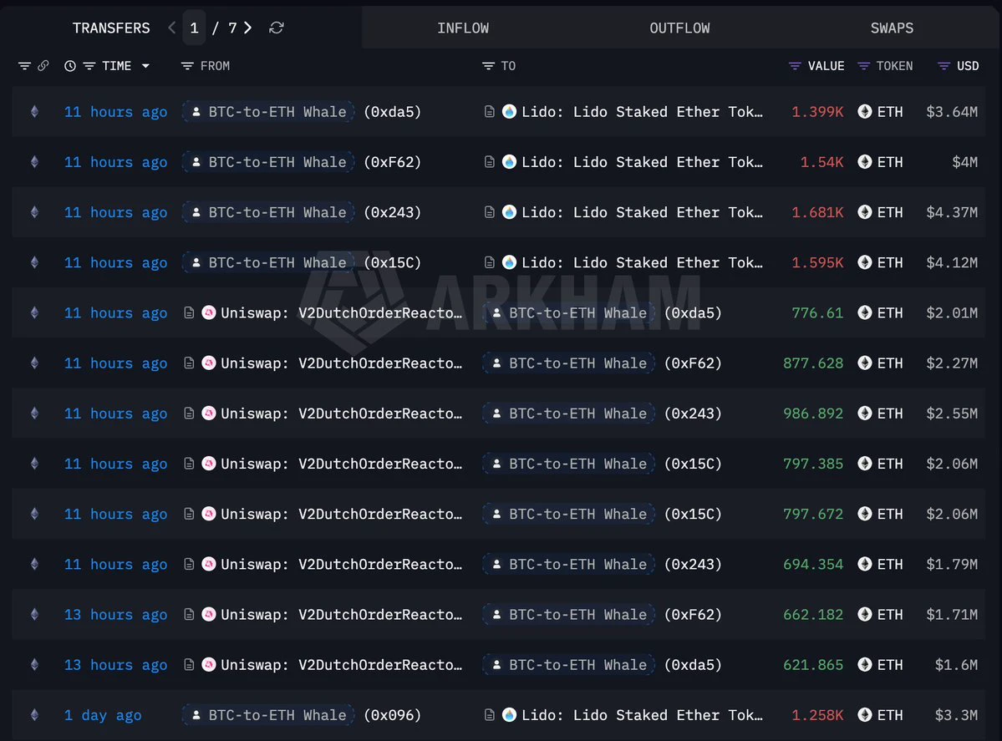Click Uniswap logo icon in 877.628 row
1002x741 pixels.
209,363
